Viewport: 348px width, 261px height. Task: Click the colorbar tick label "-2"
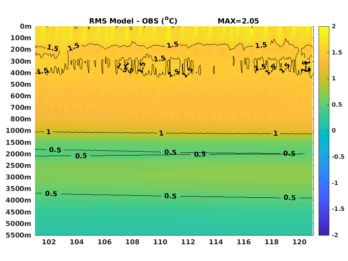335,235
